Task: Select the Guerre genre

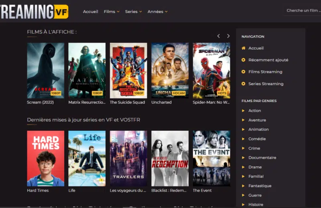Action: [255, 195]
